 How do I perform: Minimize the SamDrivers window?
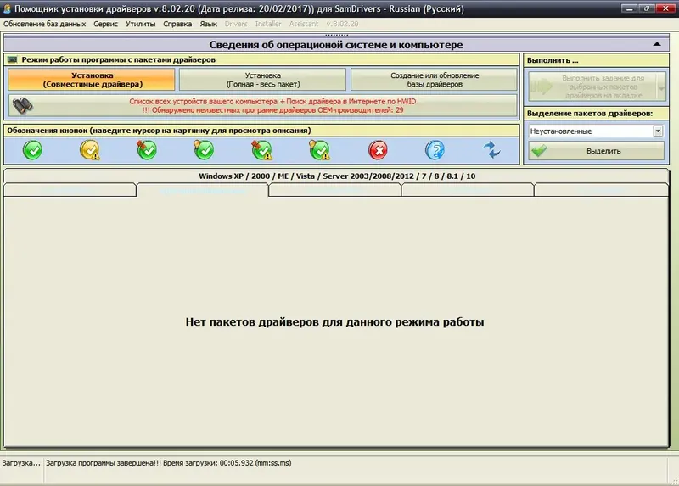click(629, 8)
